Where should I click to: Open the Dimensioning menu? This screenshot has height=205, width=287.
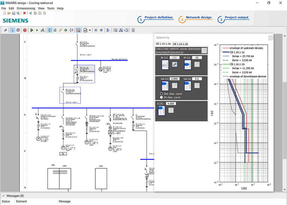26,8
